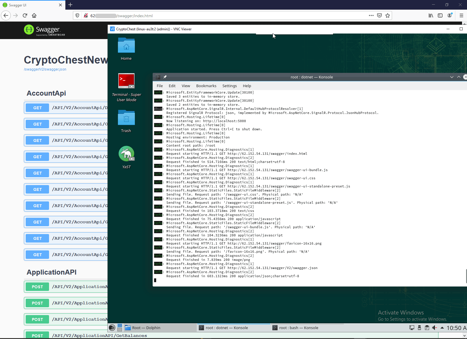This screenshot has width=467, height=339.
Task: Open the Konsole File menu
Action: [x=160, y=86]
